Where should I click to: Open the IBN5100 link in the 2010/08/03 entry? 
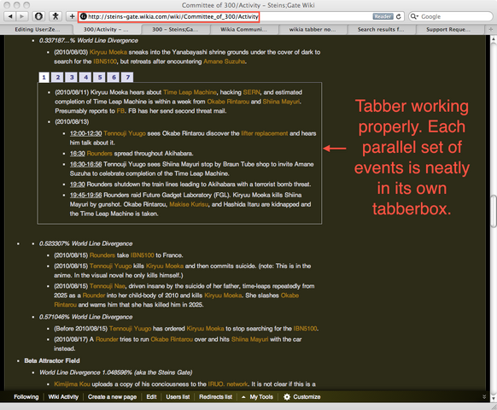[x=105, y=61]
